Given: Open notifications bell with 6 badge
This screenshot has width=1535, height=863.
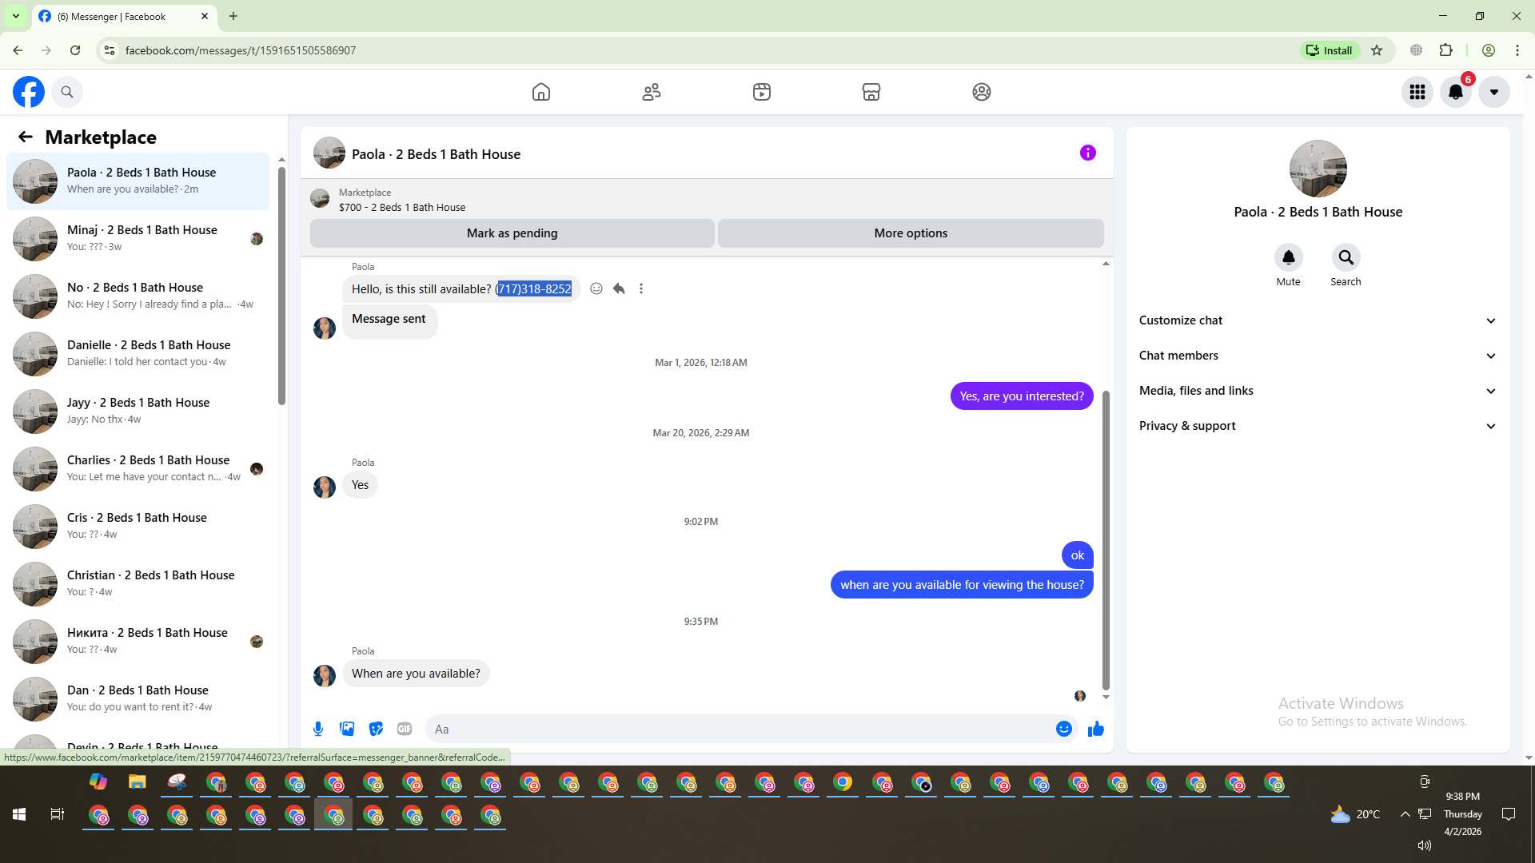Looking at the screenshot, I should (1456, 92).
